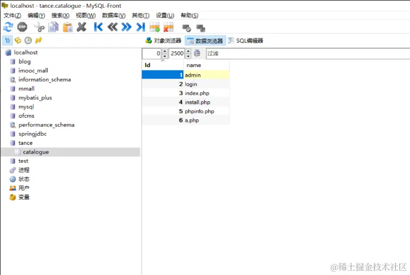
Task: Select the mybatis_plus database
Action: 35,98
